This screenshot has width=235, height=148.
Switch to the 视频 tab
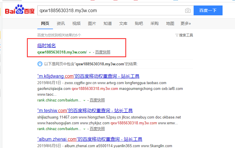point(76,23)
